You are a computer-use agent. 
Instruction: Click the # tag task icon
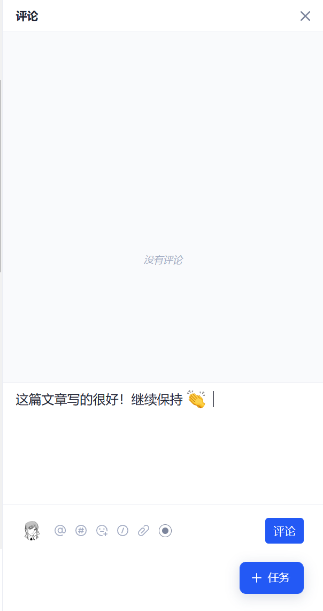(x=81, y=530)
